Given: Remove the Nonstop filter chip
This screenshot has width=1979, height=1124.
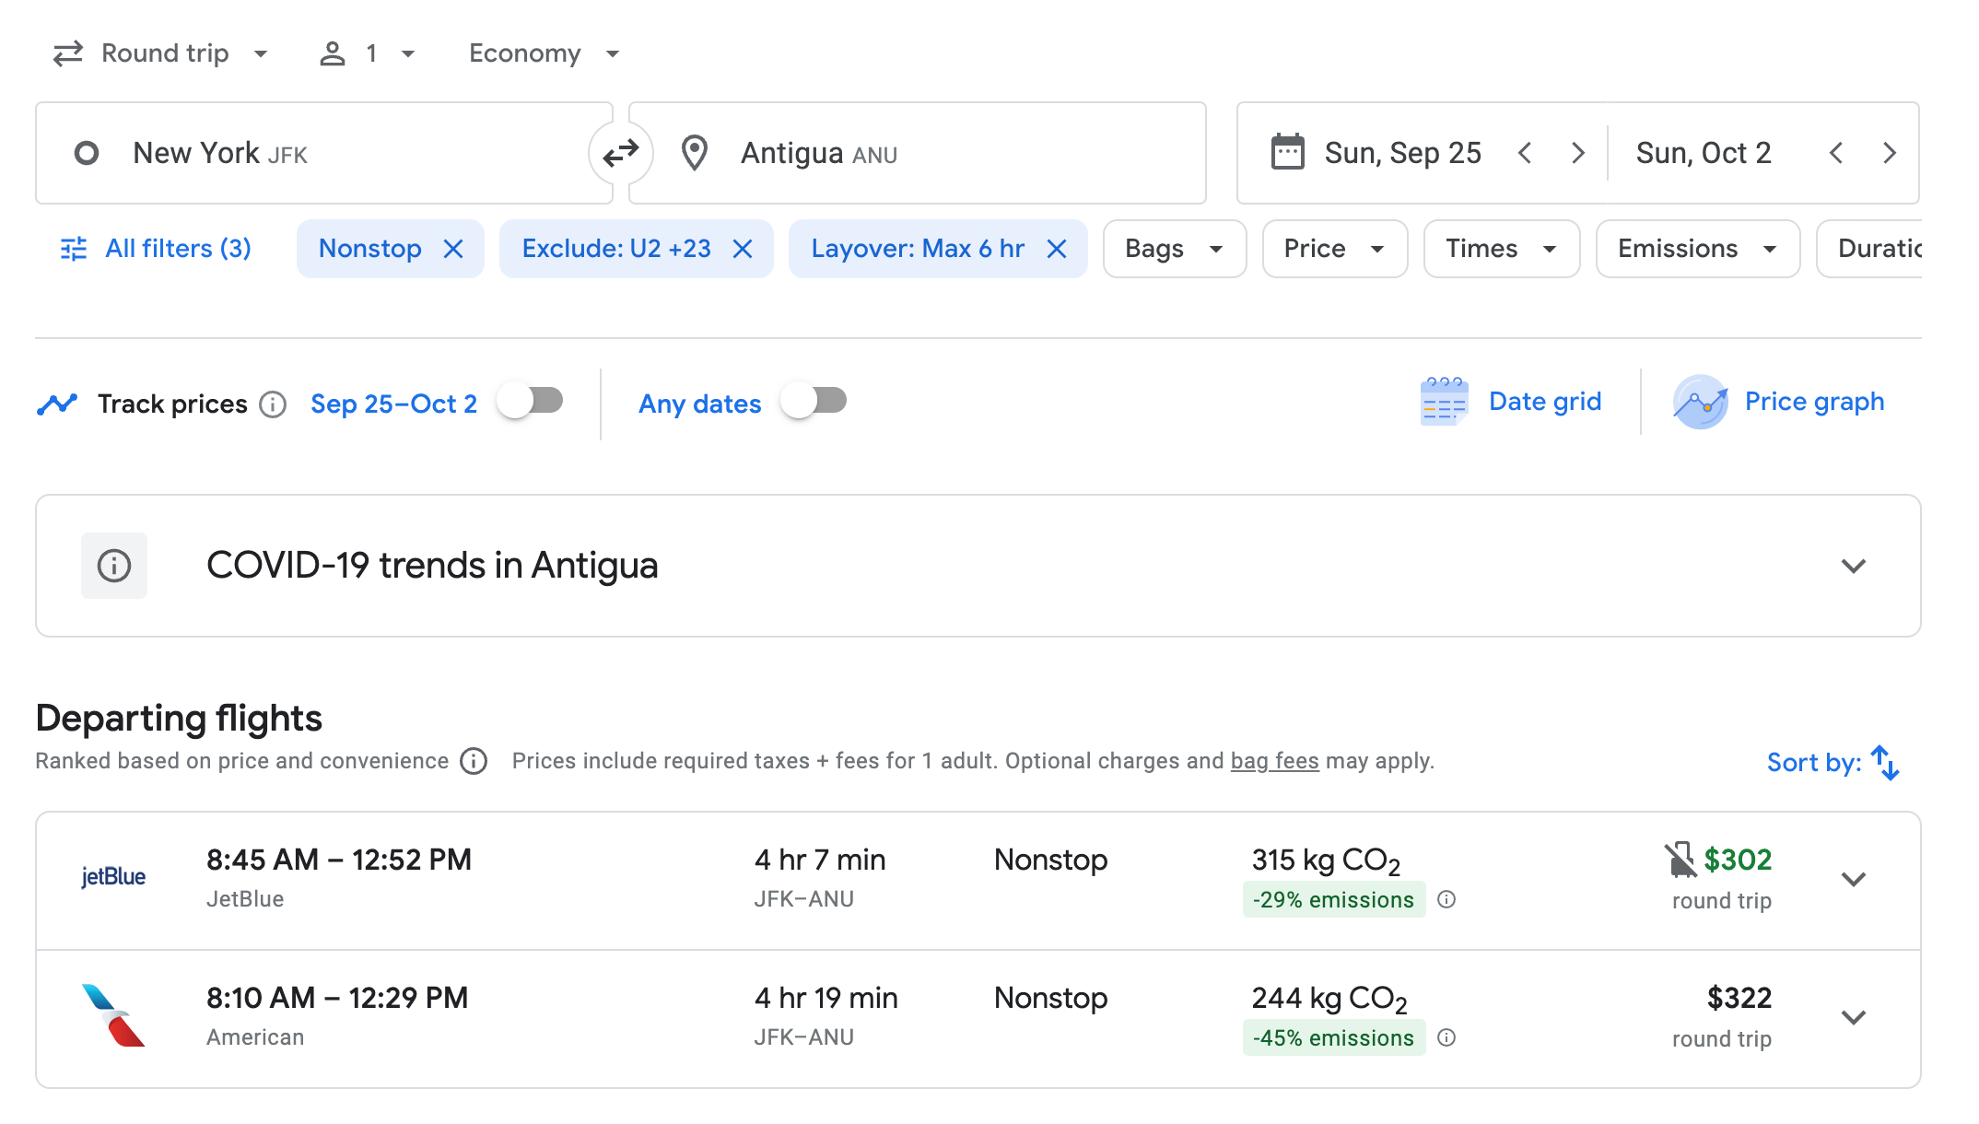Looking at the screenshot, I should point(453,249).
